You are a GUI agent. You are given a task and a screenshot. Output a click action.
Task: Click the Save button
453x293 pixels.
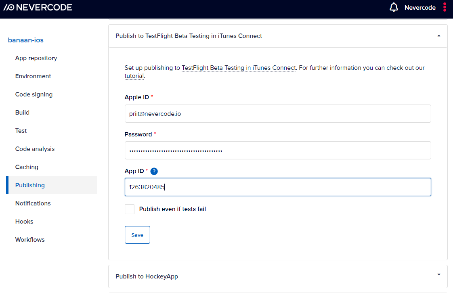pos(137,235)
